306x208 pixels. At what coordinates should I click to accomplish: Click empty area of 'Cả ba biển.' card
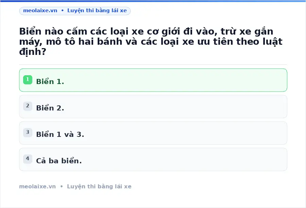click(185, 160)
